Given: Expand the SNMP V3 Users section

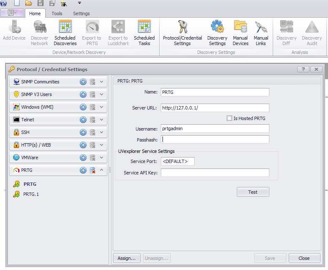Looking at the screenshot, I should pos(101,94).
